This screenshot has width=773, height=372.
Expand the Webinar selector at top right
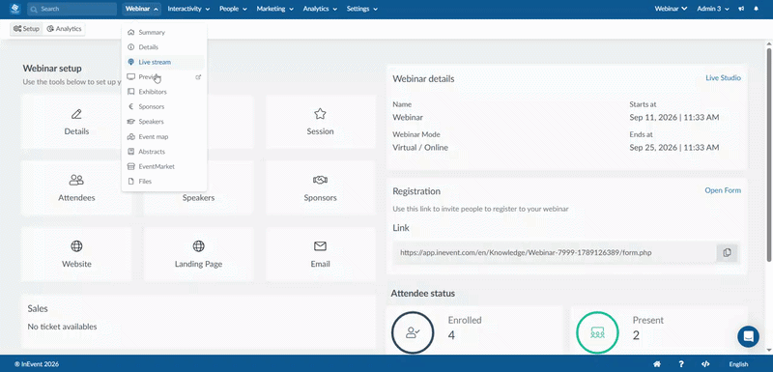click(671, 9)
